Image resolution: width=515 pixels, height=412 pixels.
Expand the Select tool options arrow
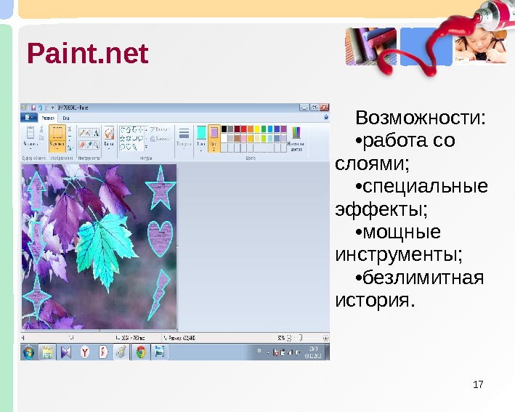click(57, 147)
